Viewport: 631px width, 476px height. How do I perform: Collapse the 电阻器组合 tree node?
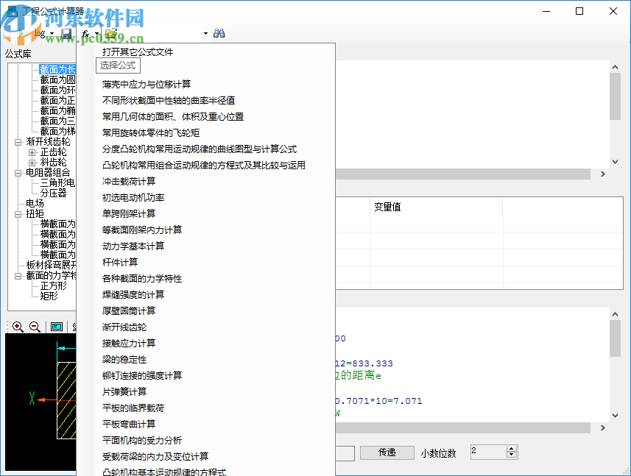18,173
